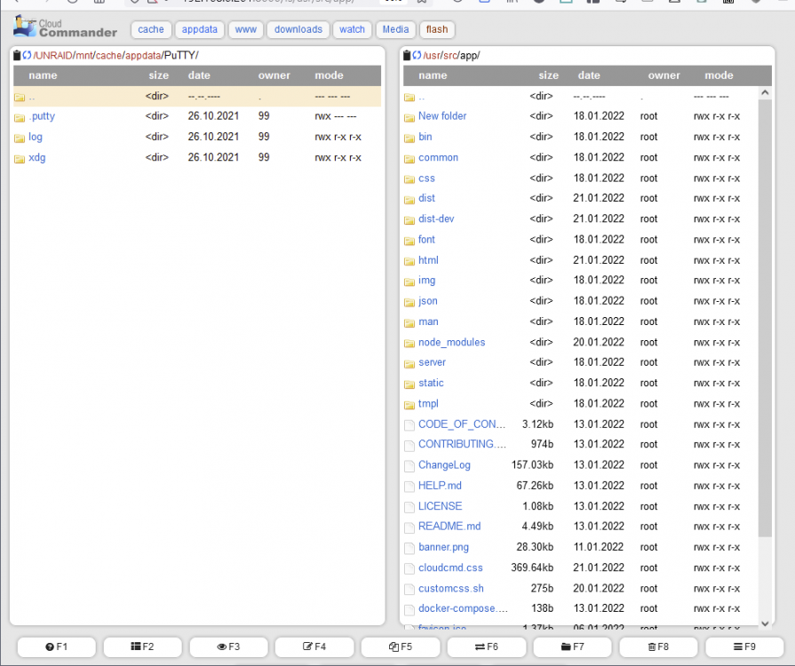
Task: Edit the file with the F4 button
Action: pyautogui.click(x=314, y=646)
